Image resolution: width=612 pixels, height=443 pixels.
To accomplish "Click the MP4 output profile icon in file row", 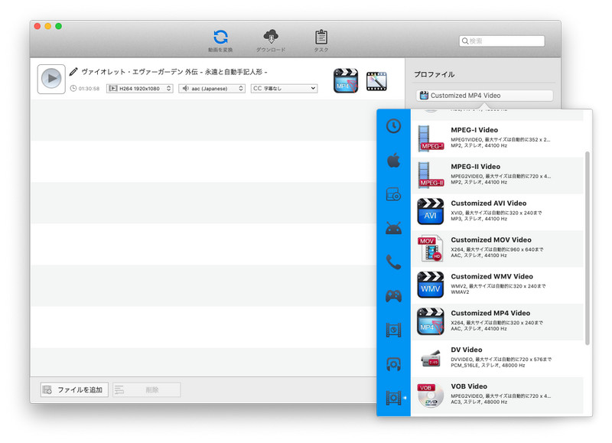I will pyautogui.click(x=346, y=81).
